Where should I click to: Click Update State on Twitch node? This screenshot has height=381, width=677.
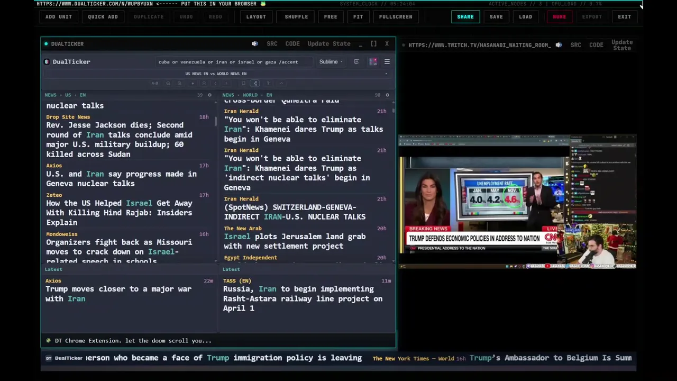click(622, 46)
